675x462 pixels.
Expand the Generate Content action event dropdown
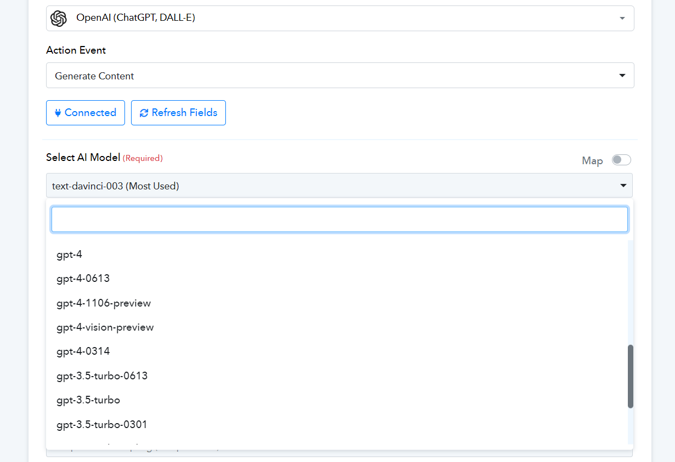tap(340, 76)
